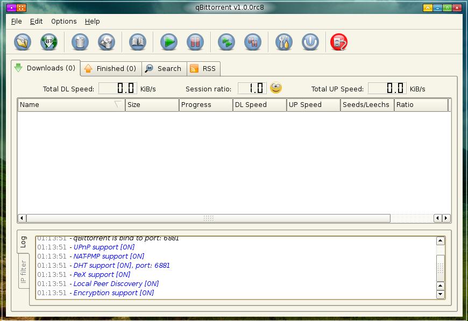Click log line 'NAT-PMP support [ON]'
The image size is (468, 321).
pyautogui.click(x=109, y=256)
